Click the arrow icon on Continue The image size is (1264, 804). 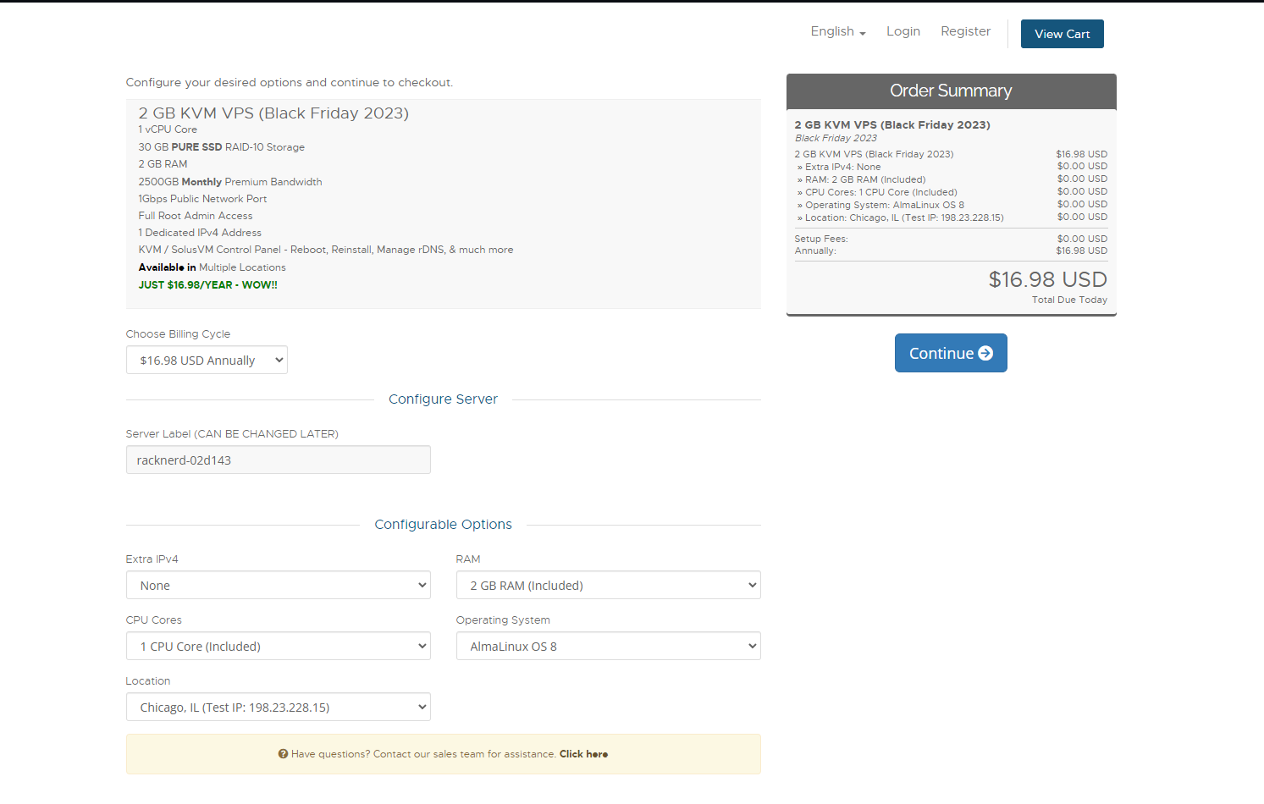pos(985,354)
